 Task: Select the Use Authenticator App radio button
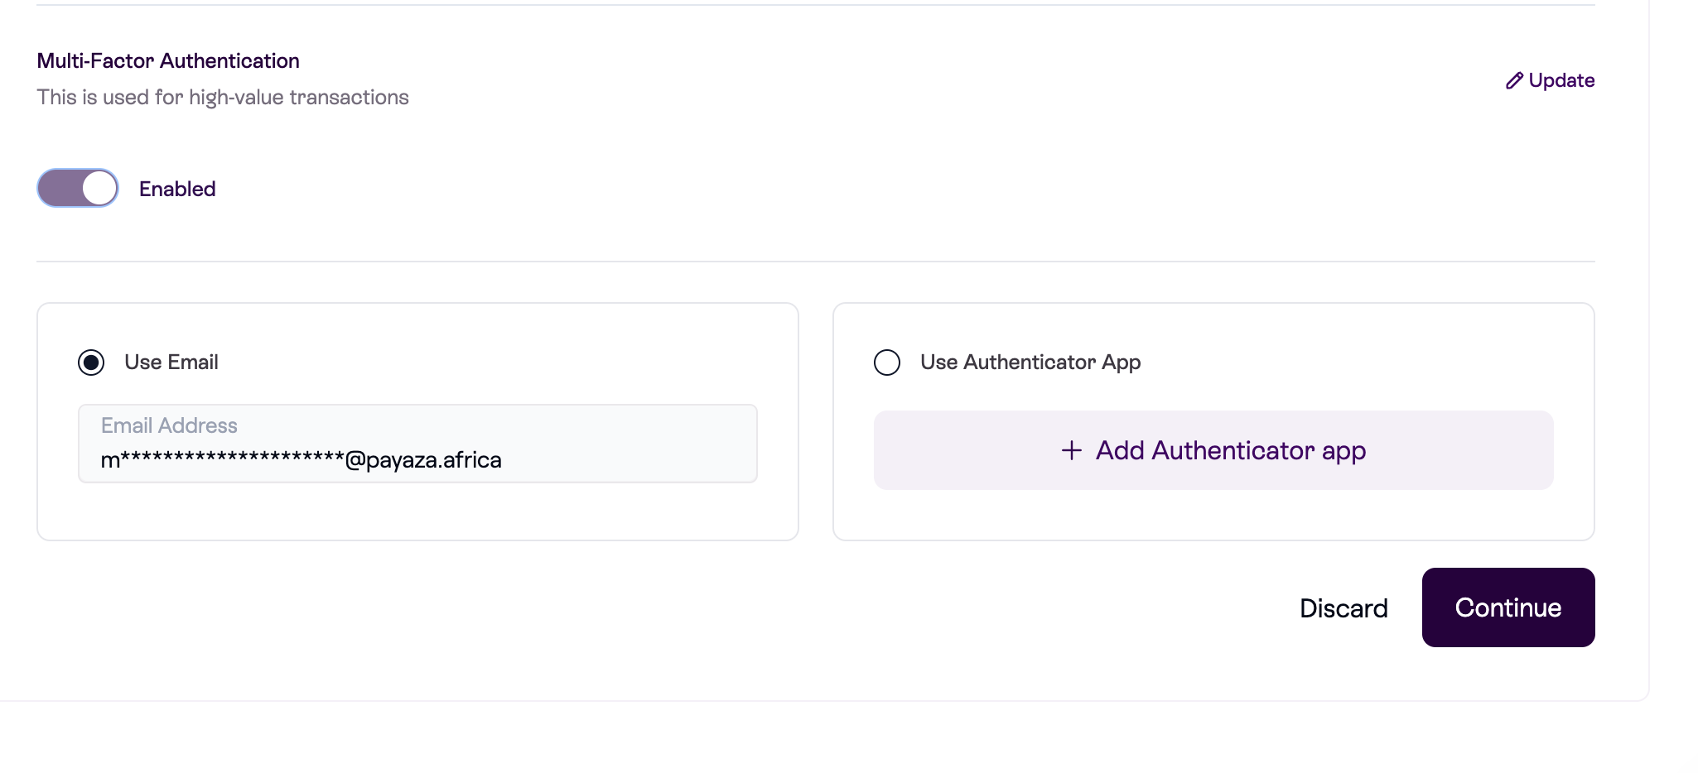pyautogui.click(x=886, y=362)
